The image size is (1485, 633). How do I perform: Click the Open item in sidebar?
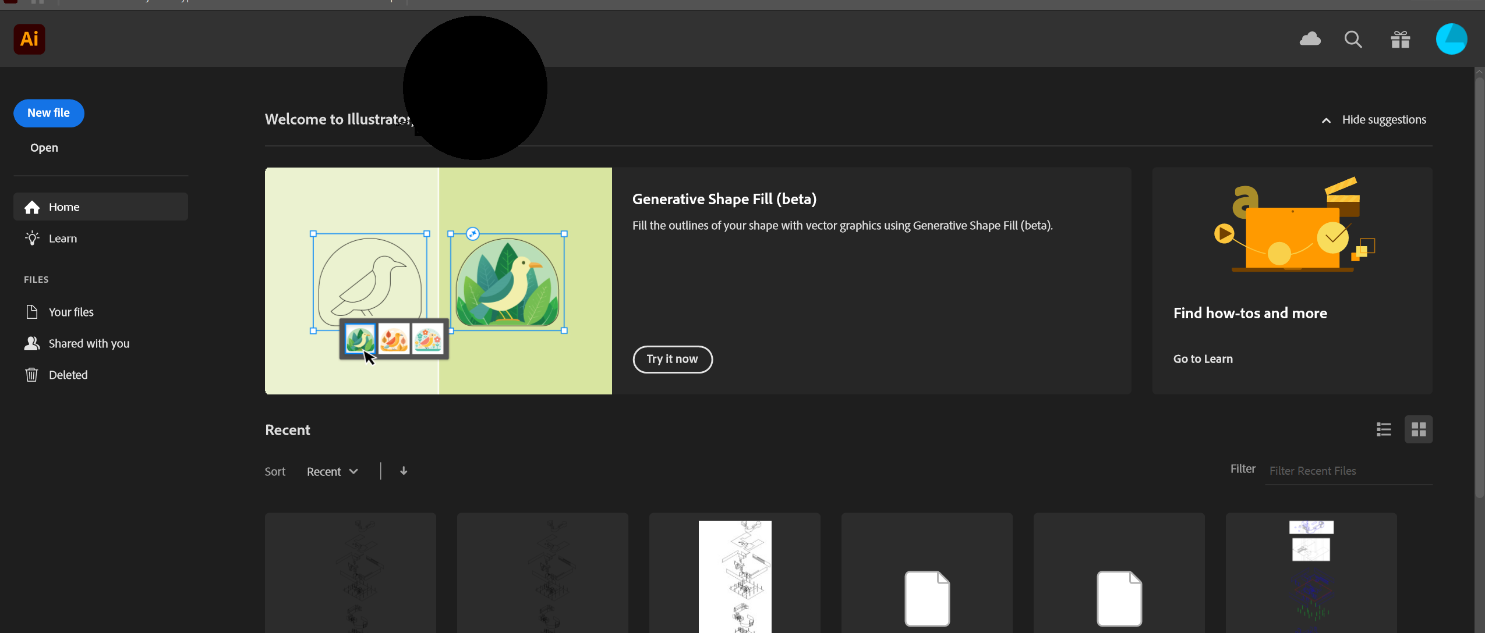(44, 147)
